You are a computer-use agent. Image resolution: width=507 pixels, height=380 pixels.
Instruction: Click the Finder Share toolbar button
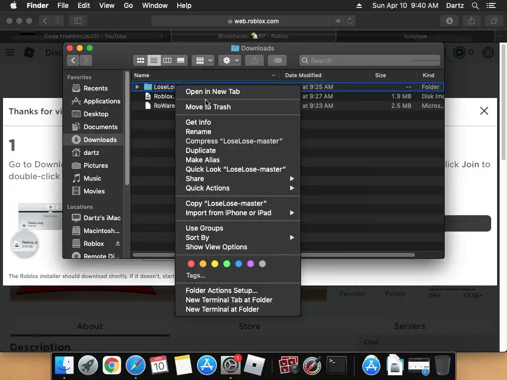pyautogui.click(x=255, y=60)
